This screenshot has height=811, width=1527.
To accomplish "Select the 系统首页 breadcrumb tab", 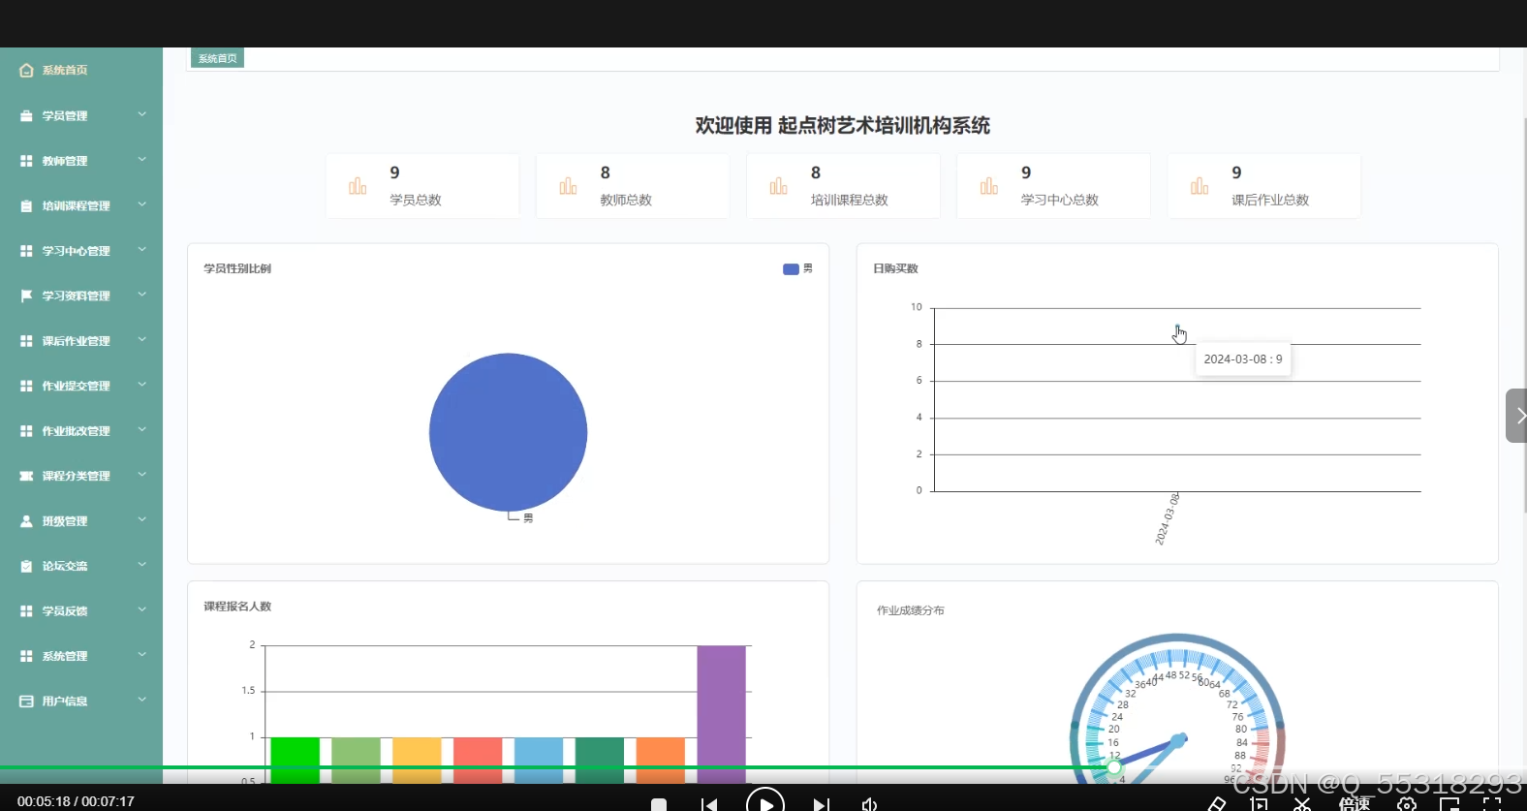I will point(217,59).
